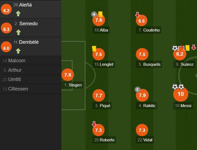The width and height of the screenshot is (197, 150).
Task: Click Messi's 10 rating badge
Action: [181, 94]
